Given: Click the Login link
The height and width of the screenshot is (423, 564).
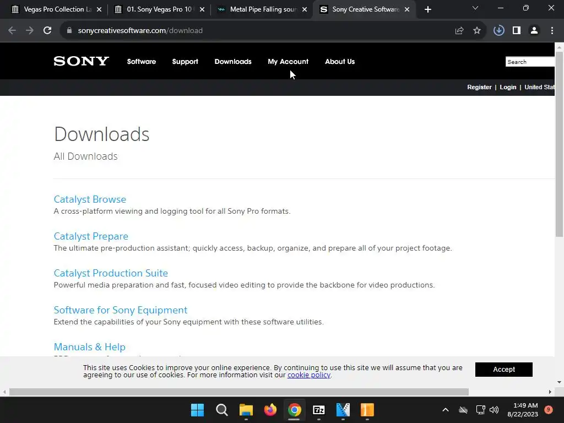Looking at the screenshot, I should pyautogui.click(x=508, y=87).
